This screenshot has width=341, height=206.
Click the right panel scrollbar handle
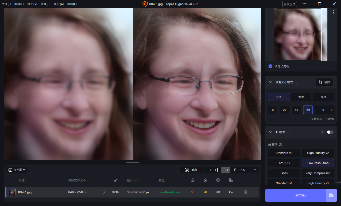(339, 182)
